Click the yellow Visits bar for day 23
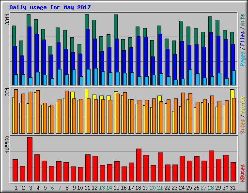 pos(173,122)
